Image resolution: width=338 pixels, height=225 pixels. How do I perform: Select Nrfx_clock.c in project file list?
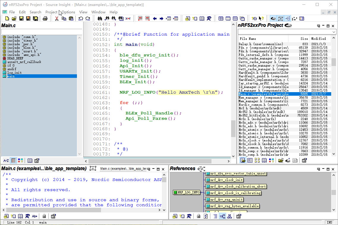point(285,140)
